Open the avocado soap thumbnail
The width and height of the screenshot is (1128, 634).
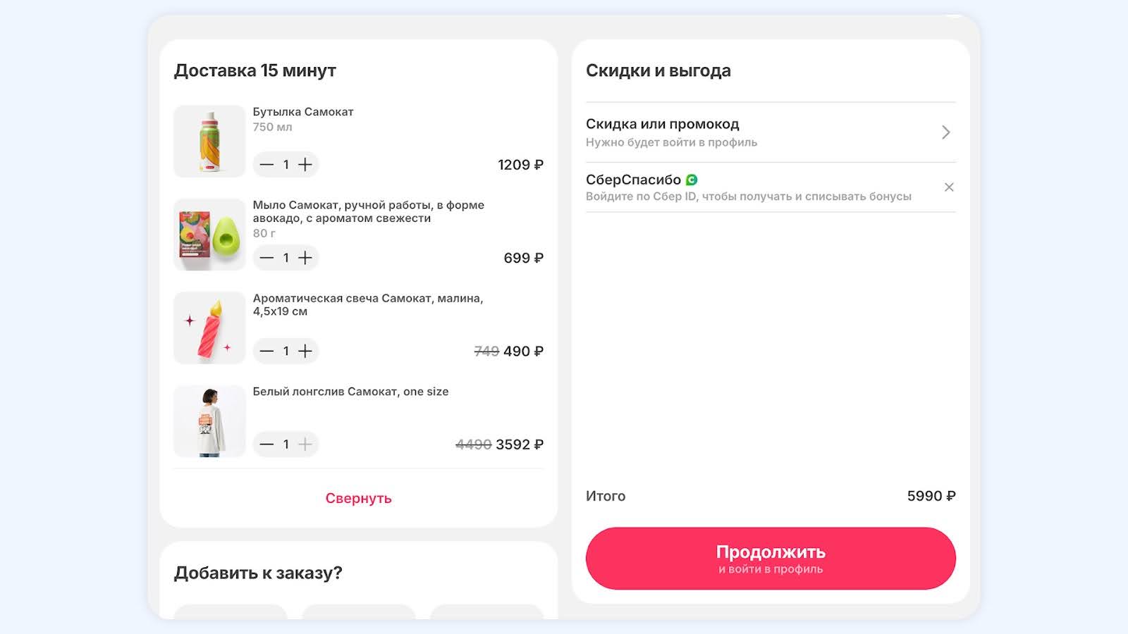(x=209, y=235)
